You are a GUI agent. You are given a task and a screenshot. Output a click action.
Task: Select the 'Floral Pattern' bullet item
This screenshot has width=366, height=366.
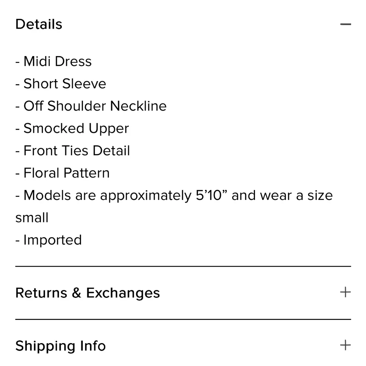click(x=62, y=173)
